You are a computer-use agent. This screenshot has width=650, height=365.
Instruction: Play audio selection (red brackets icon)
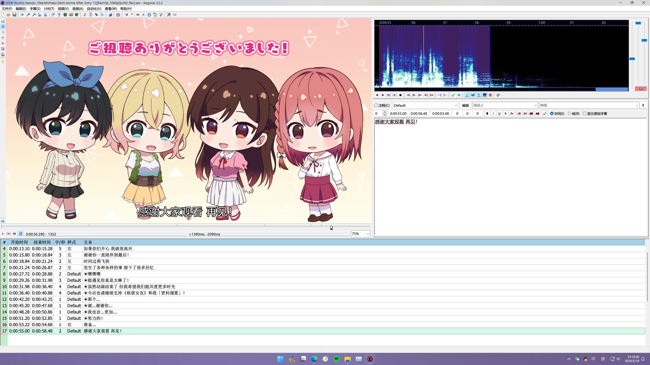[395, 95]
